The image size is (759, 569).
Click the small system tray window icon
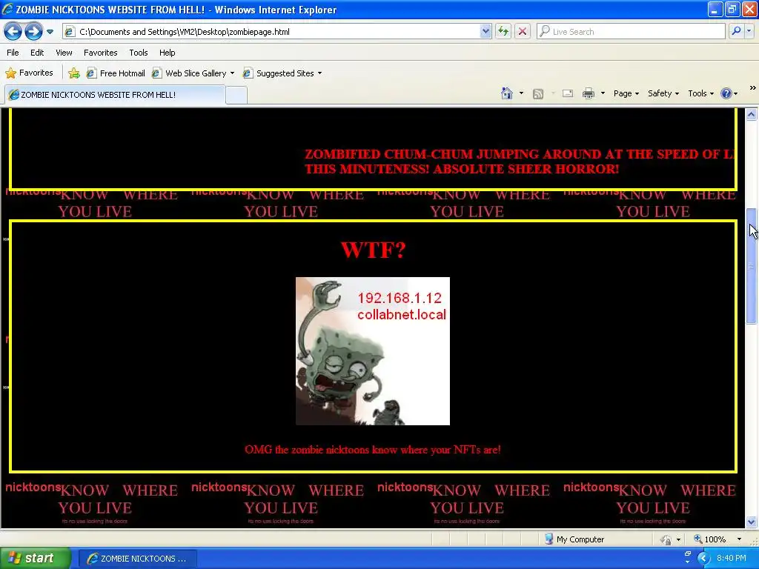(688, 553)
